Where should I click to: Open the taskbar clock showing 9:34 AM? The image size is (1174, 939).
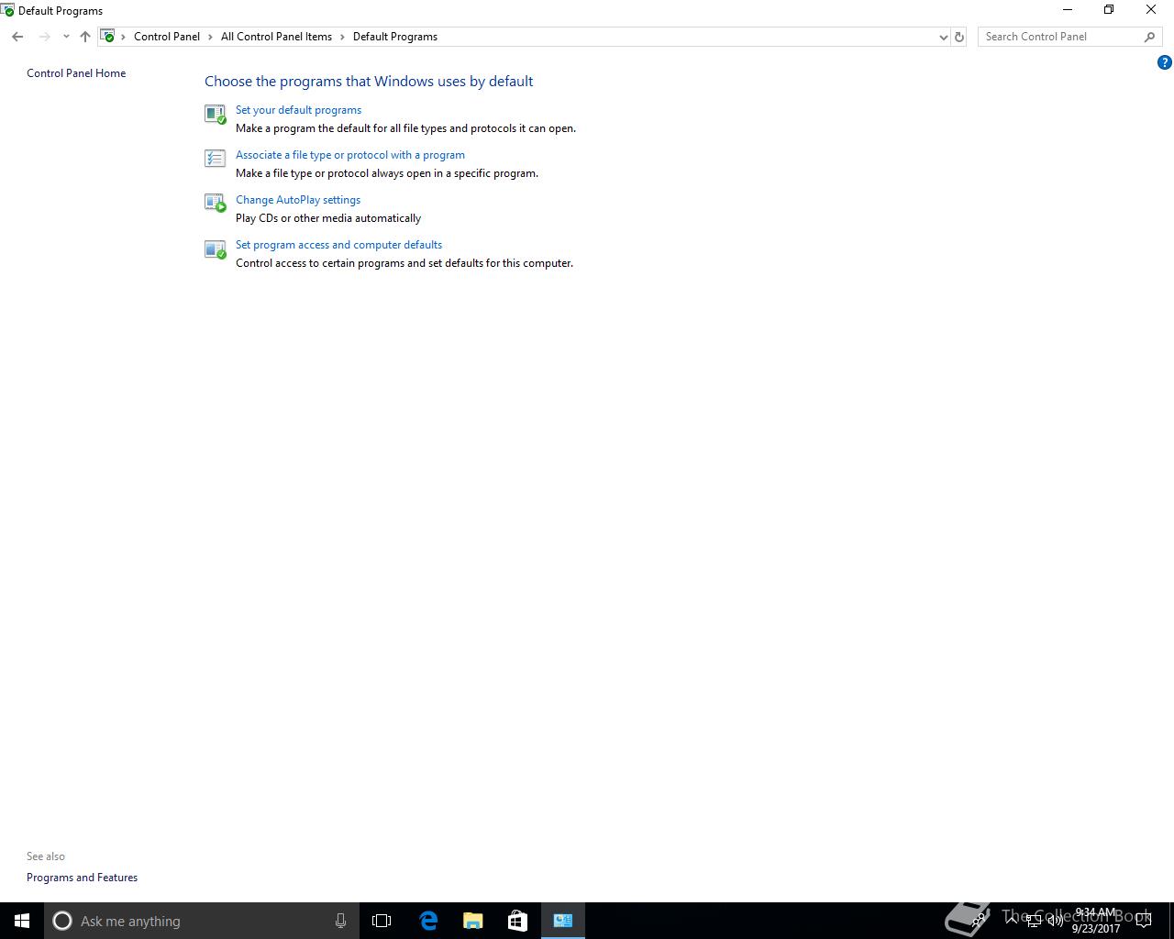1096,921
